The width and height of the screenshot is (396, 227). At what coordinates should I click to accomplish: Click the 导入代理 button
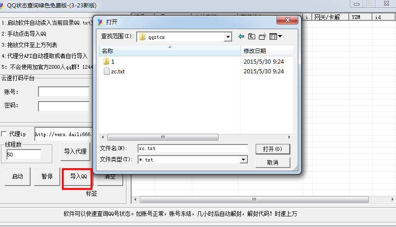point(75,151)
